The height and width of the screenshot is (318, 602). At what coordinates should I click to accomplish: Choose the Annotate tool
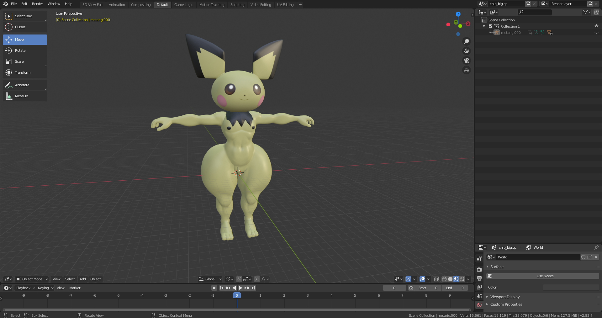pyautogui.click(x=25, y=85)
